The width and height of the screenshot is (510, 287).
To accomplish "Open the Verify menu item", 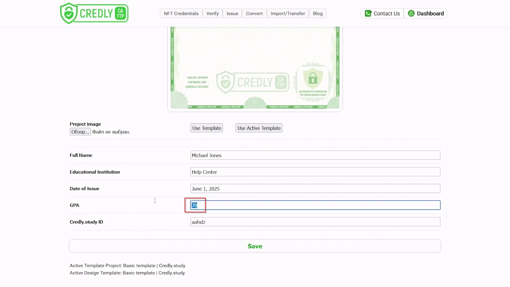I will 212,14.
